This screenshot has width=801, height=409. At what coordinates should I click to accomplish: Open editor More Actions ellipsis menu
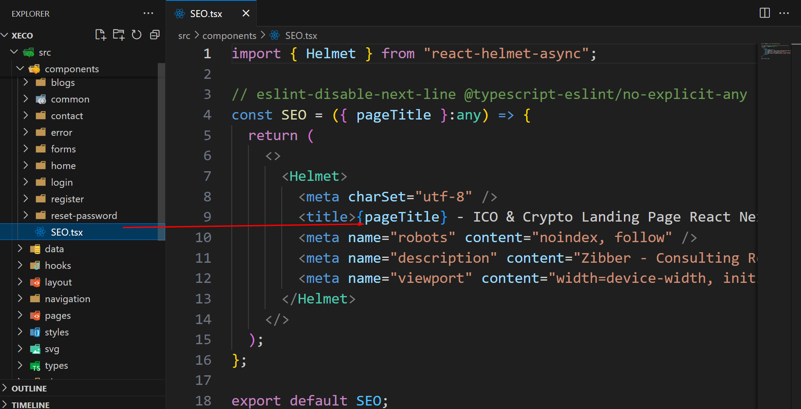point(784,13)
